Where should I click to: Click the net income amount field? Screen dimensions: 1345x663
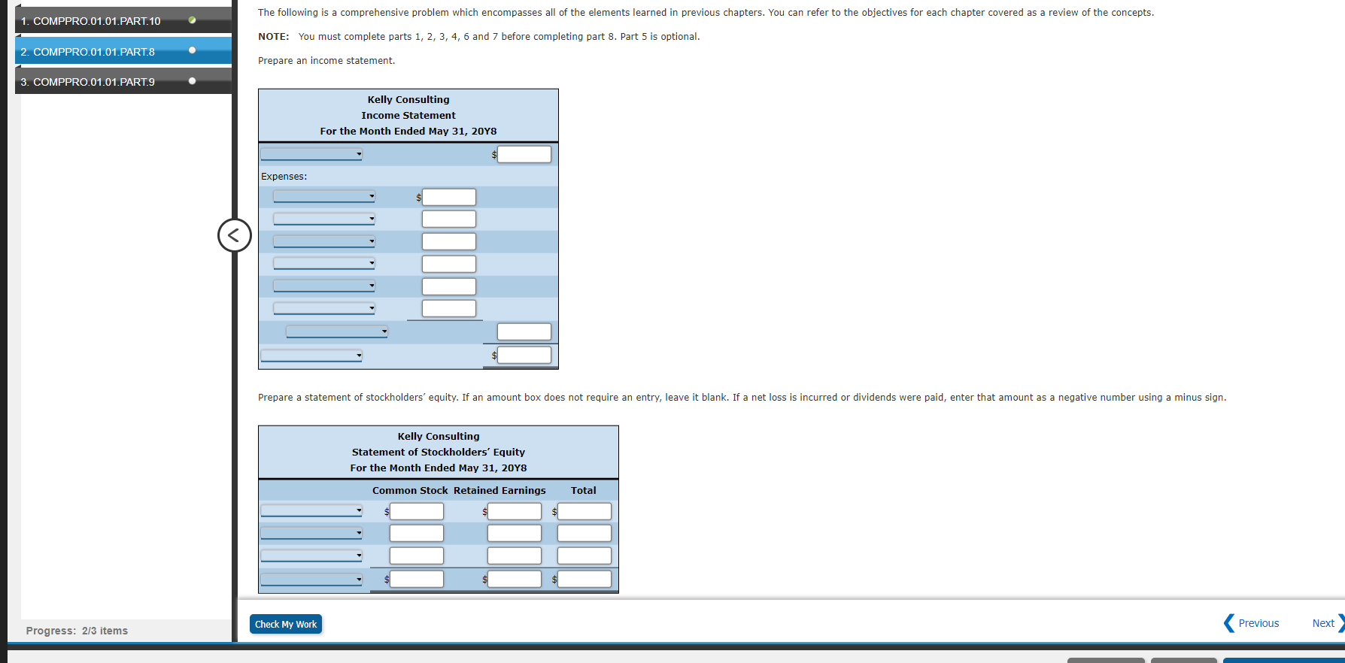(x=524, y=355)
